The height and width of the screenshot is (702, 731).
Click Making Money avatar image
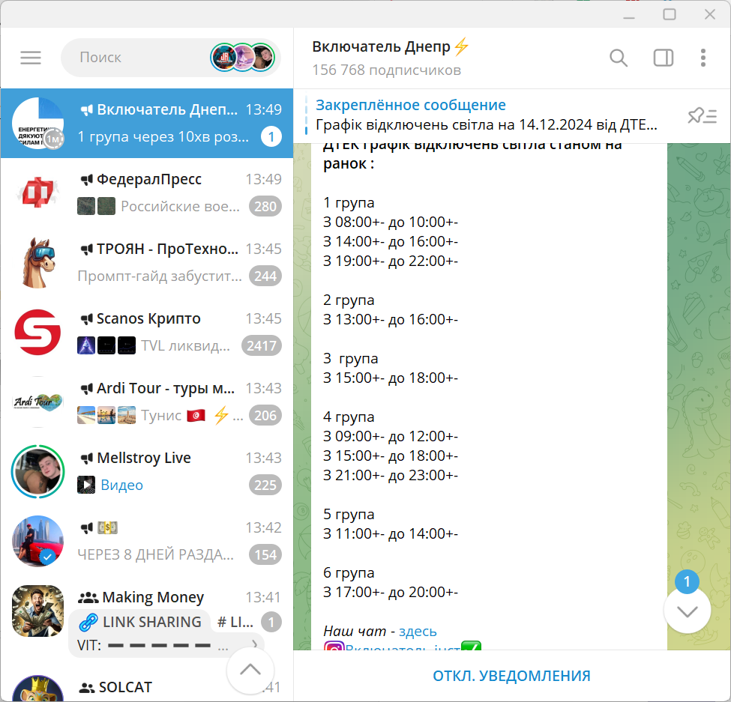(37, 611)
